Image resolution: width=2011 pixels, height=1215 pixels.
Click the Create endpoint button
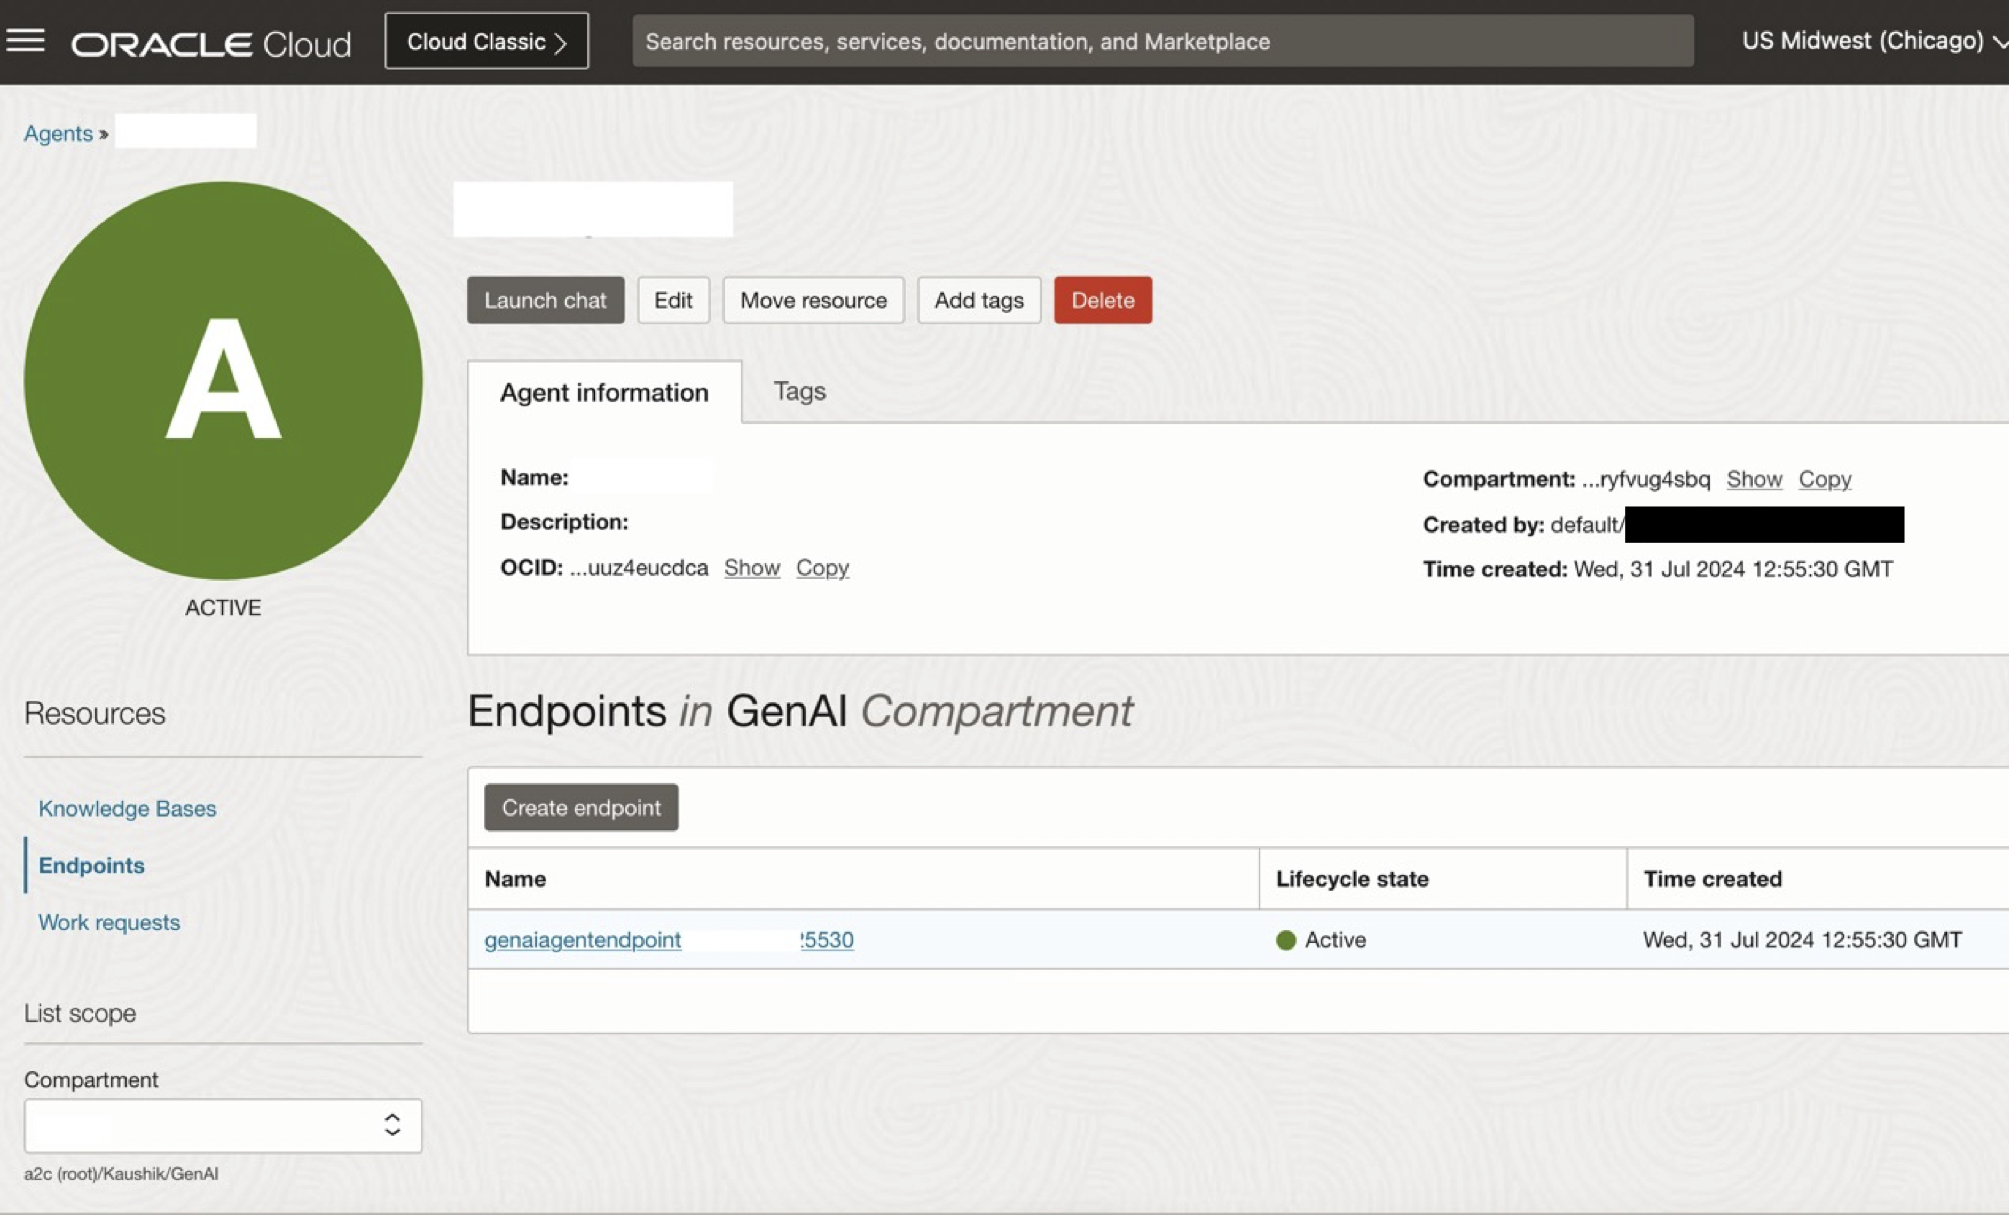click(x=580, y=808)
